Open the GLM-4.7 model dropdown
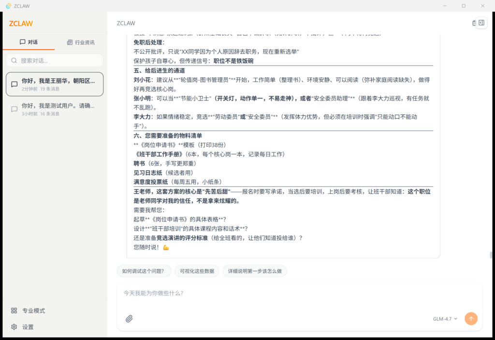This screenshot has height=340, width=495. click(445, 319)
